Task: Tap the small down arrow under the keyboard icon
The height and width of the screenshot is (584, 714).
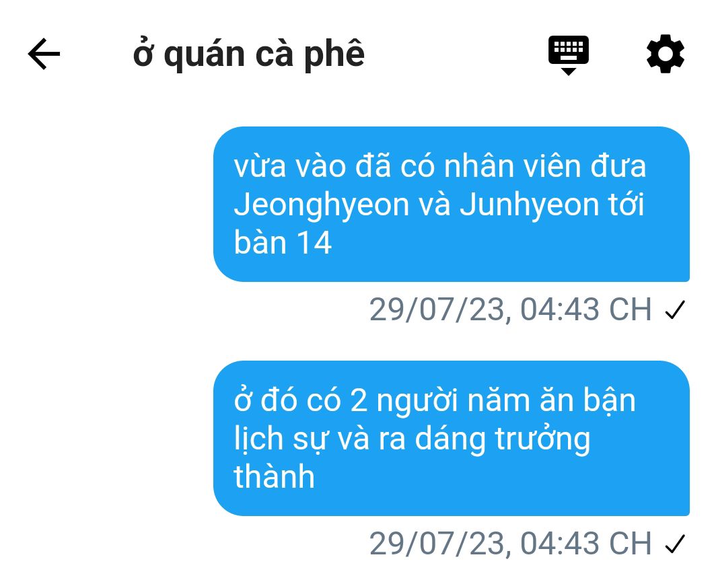Action: tap(568, 71)
